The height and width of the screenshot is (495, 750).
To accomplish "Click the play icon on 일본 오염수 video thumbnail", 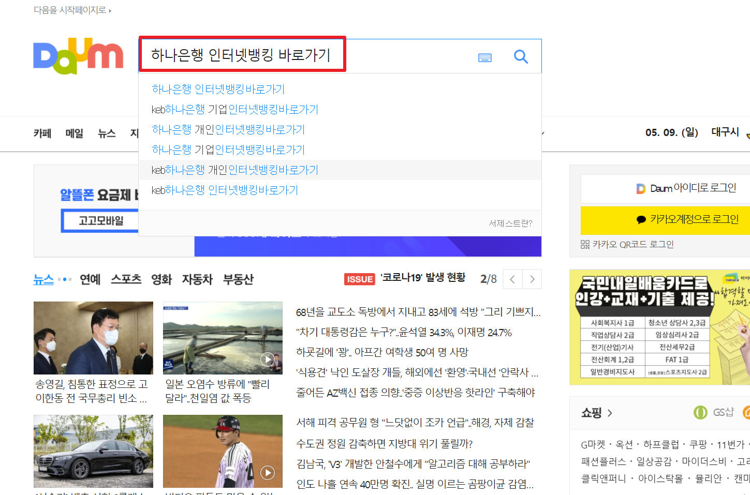I will point(267,359).
